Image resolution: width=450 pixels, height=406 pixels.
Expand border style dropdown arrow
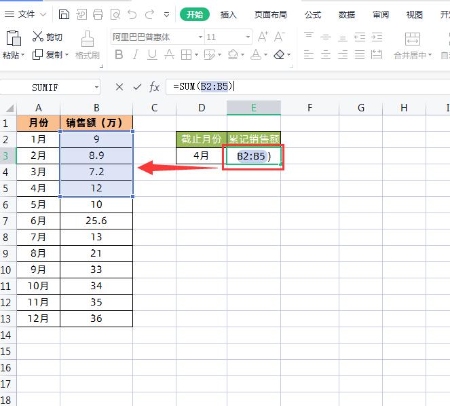coord(196,54)
